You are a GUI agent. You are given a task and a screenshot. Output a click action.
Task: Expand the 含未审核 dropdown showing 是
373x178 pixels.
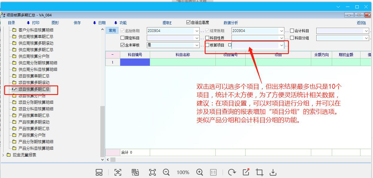pos(197,45)
